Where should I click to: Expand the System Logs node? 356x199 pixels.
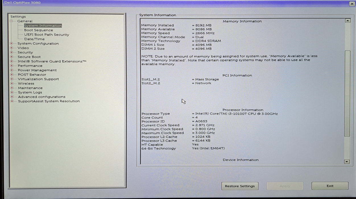(11, 92)
